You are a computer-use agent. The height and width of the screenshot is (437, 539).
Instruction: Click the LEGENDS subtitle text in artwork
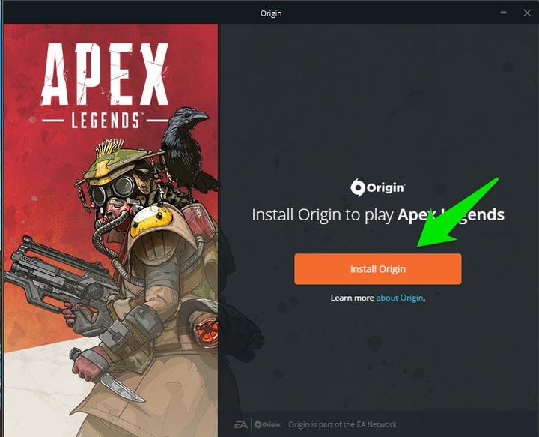coord(106,121)
